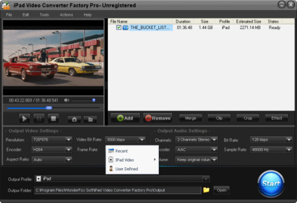Click the States column header

click(x=273, y=21)
